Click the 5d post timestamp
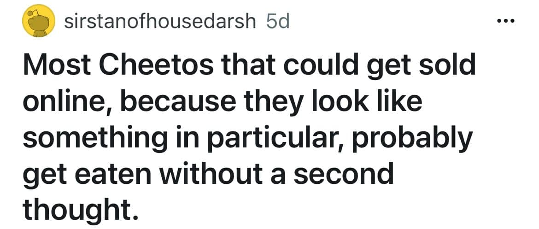Viewport: 539px width, 229px height. tap(278, 22)
